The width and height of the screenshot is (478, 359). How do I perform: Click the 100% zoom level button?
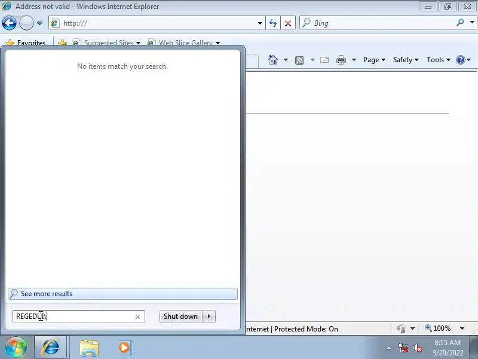(x=438, y=328)
